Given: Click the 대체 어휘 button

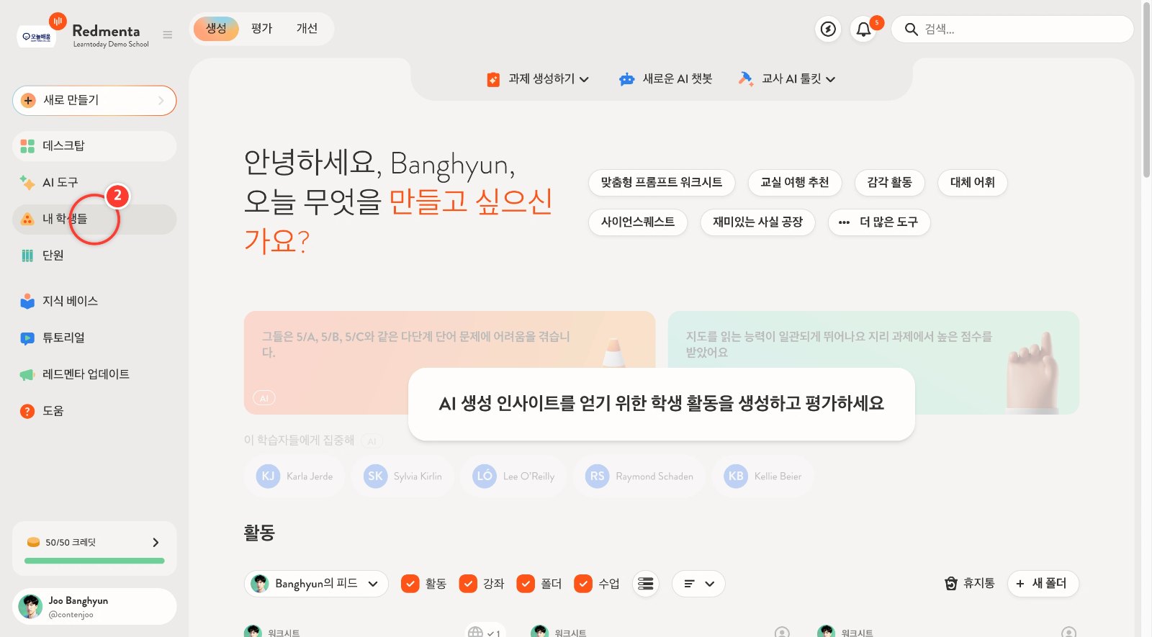Looking at the screenshot, I should [x=973, y=183].
